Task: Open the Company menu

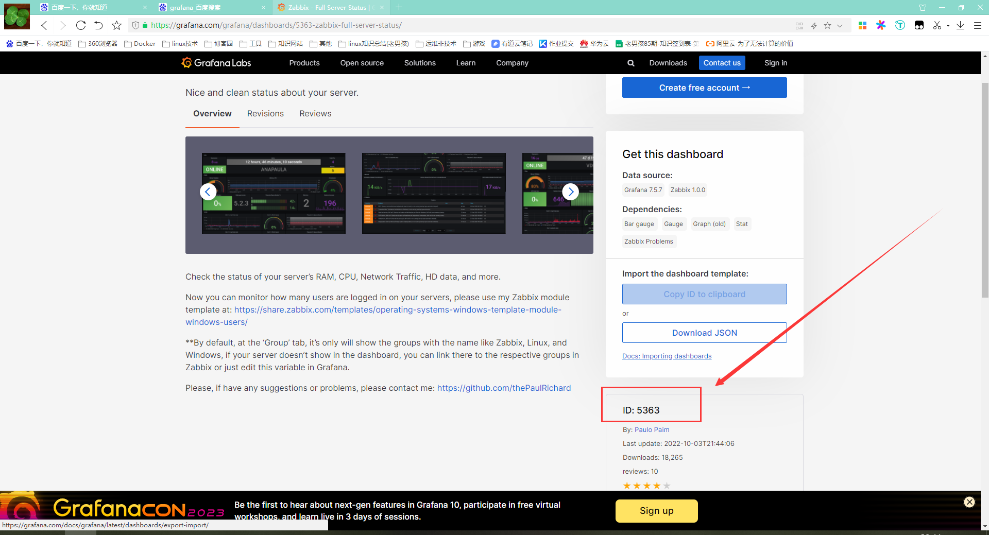Action: (512, 63)
